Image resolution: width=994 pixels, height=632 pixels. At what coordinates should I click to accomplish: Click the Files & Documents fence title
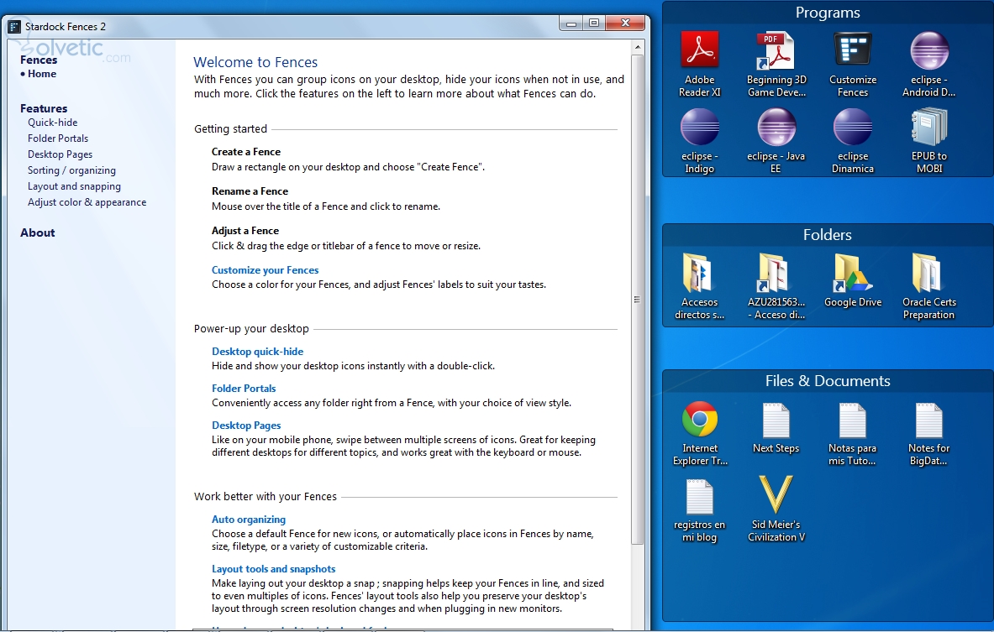(x=828, y=380)
